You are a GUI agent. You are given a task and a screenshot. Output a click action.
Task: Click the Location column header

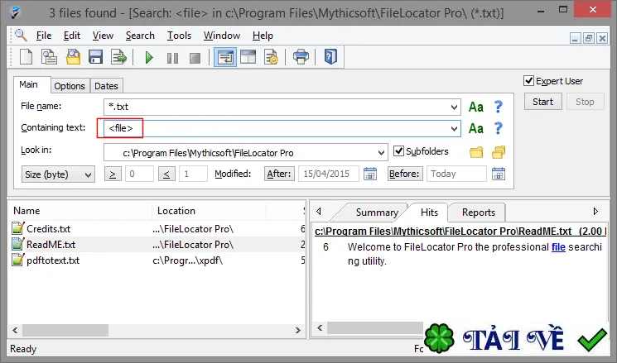coord(209,211)
